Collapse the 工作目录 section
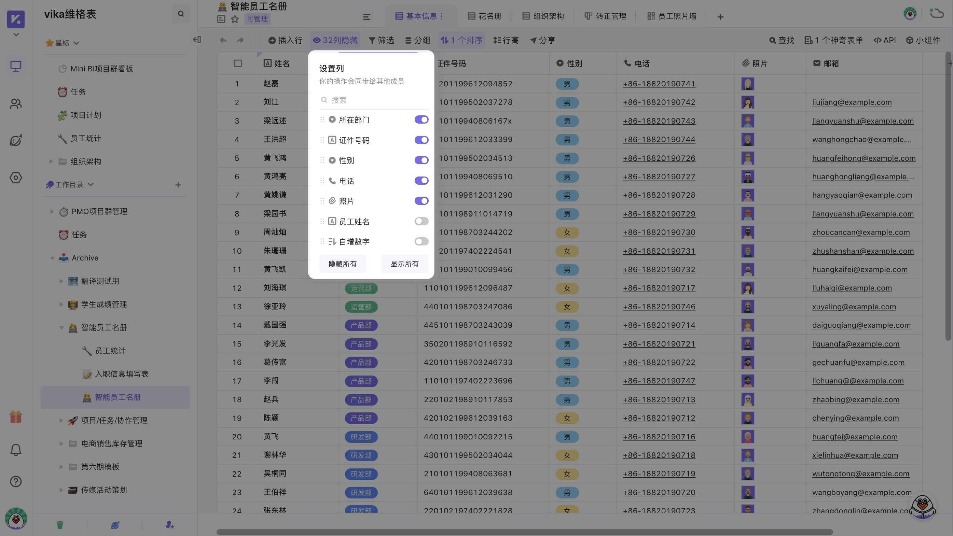The width and height of the screenshot is (953, 536). pos(91,184)
